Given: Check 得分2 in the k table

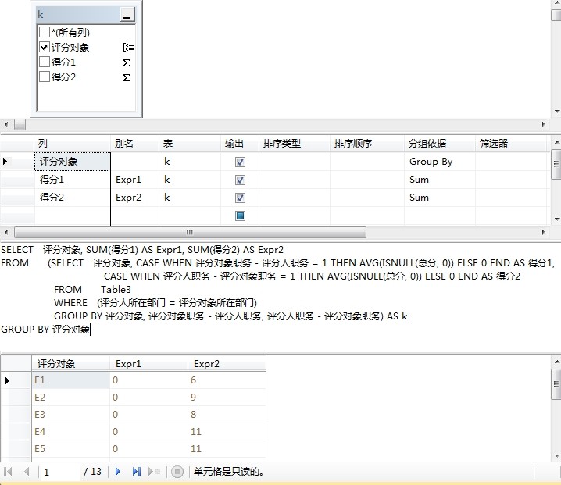Looking at the screenshot, I should [x=45, y=77].
